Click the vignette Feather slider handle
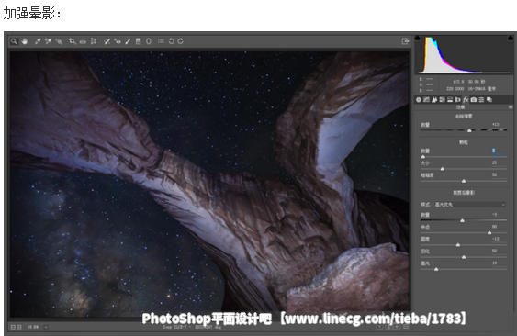 [464, 257]
